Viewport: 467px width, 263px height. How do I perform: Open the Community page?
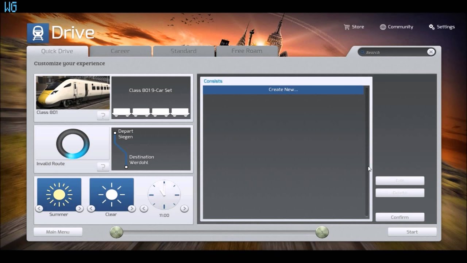tap(396, 27)
